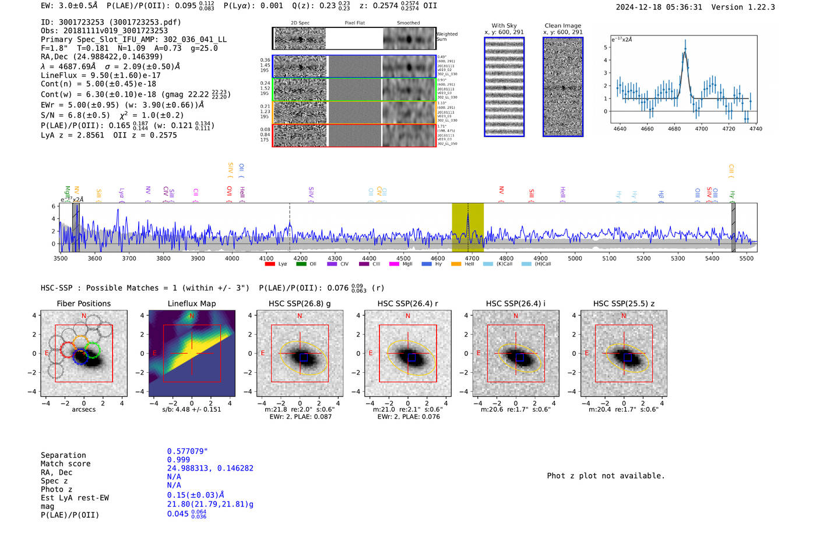Select the green-bordered fiber spectrum row

click(x=354, y=89)
